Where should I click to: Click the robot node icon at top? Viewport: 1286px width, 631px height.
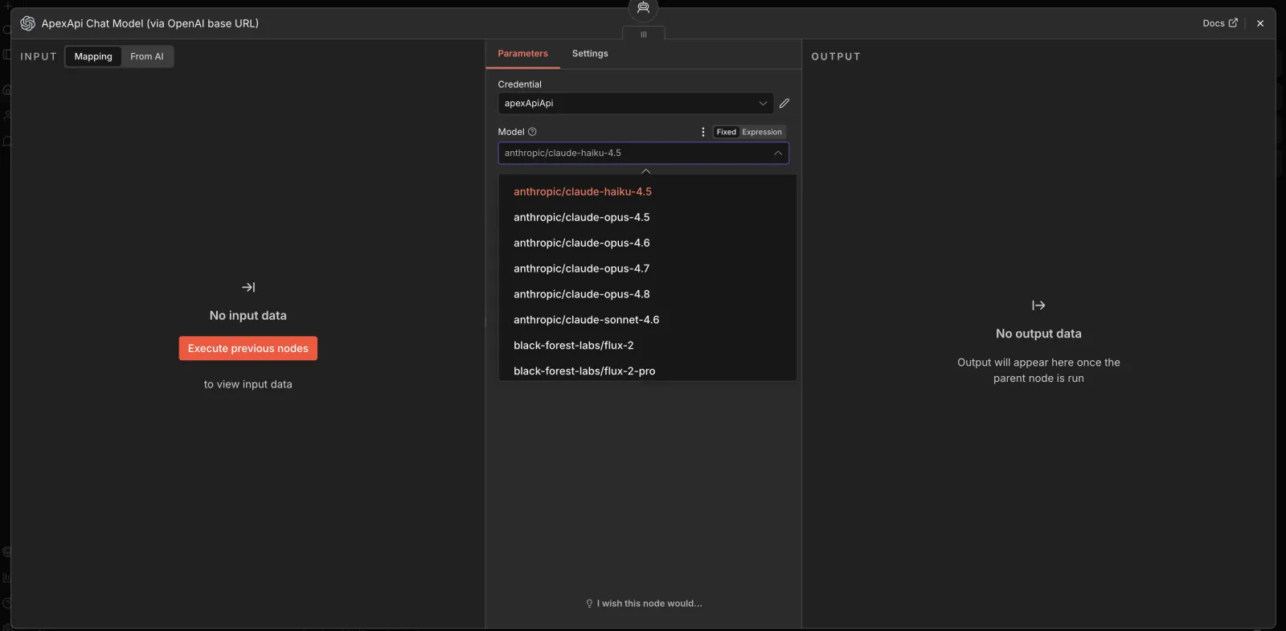tap(643, 8)
